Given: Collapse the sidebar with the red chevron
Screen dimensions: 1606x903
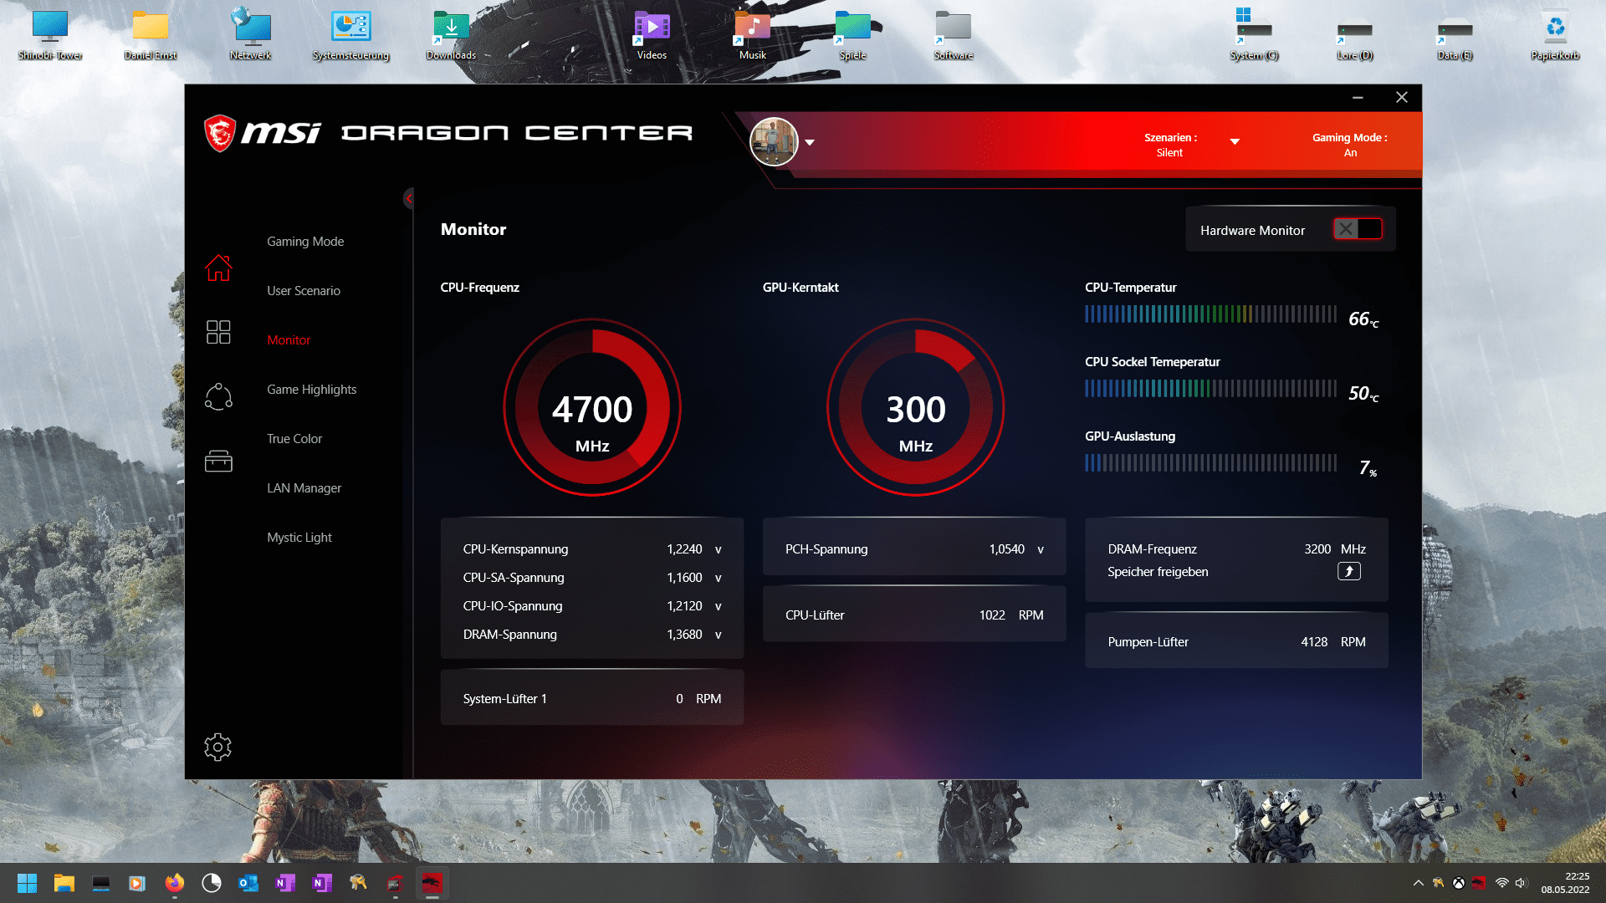Looking at the screenshot, I should tap(409, 198).
